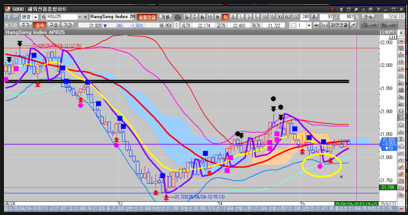Toggle the first off button with circular icon
This screenshot has height=215, width=408.
pyautogui.click(x=369, y=25)
